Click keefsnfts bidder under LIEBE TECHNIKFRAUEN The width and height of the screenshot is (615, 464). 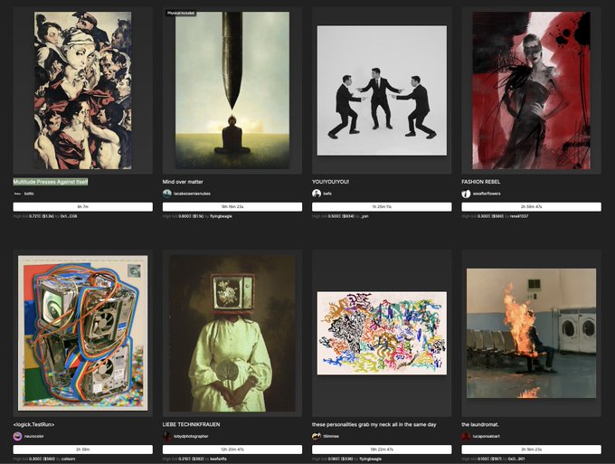coord(219,459)
